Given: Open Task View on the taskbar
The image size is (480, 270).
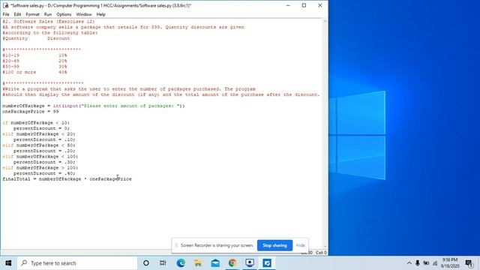Looking at the screenshot, I should (163, 263).
